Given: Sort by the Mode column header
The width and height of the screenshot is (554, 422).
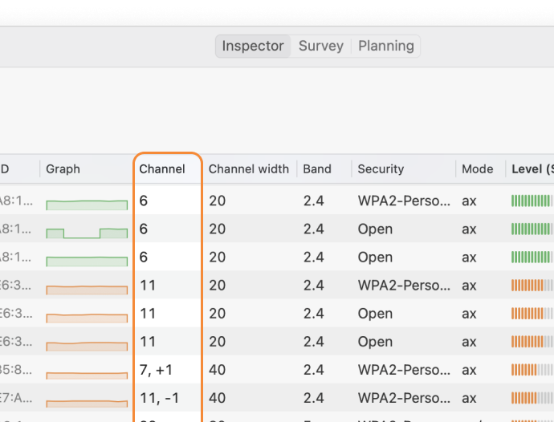Looking at the screenshot, I should click(x=478, y=168).
